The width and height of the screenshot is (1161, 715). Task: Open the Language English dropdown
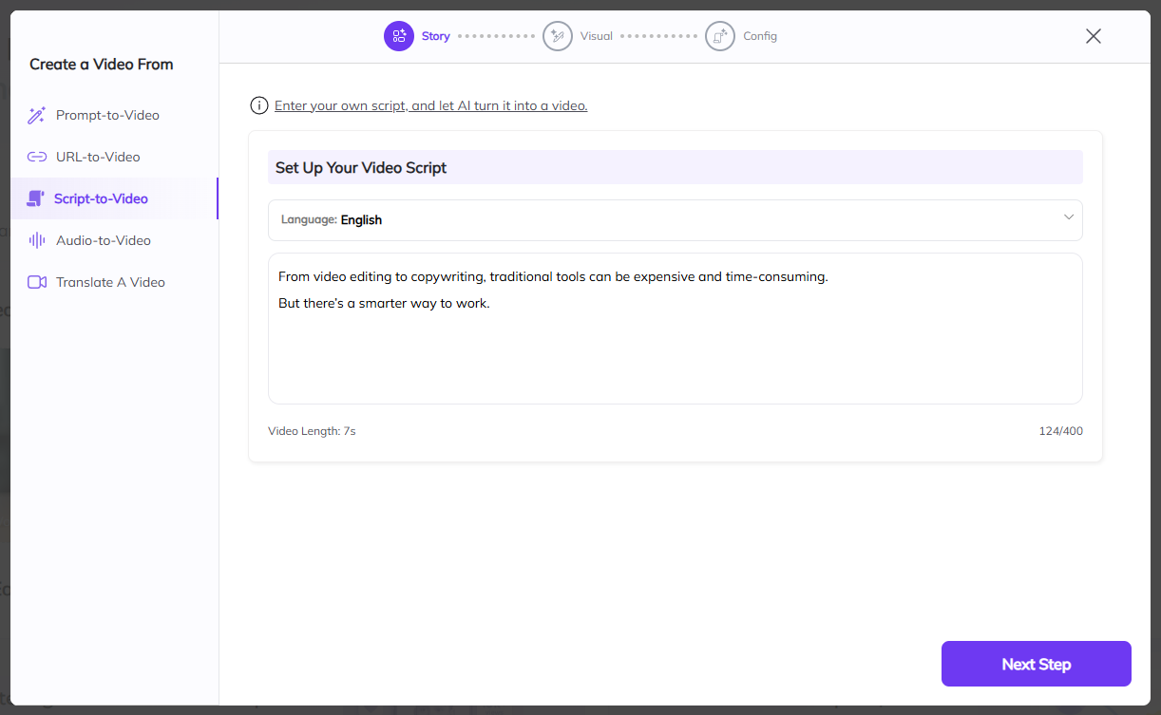[675, 220]
